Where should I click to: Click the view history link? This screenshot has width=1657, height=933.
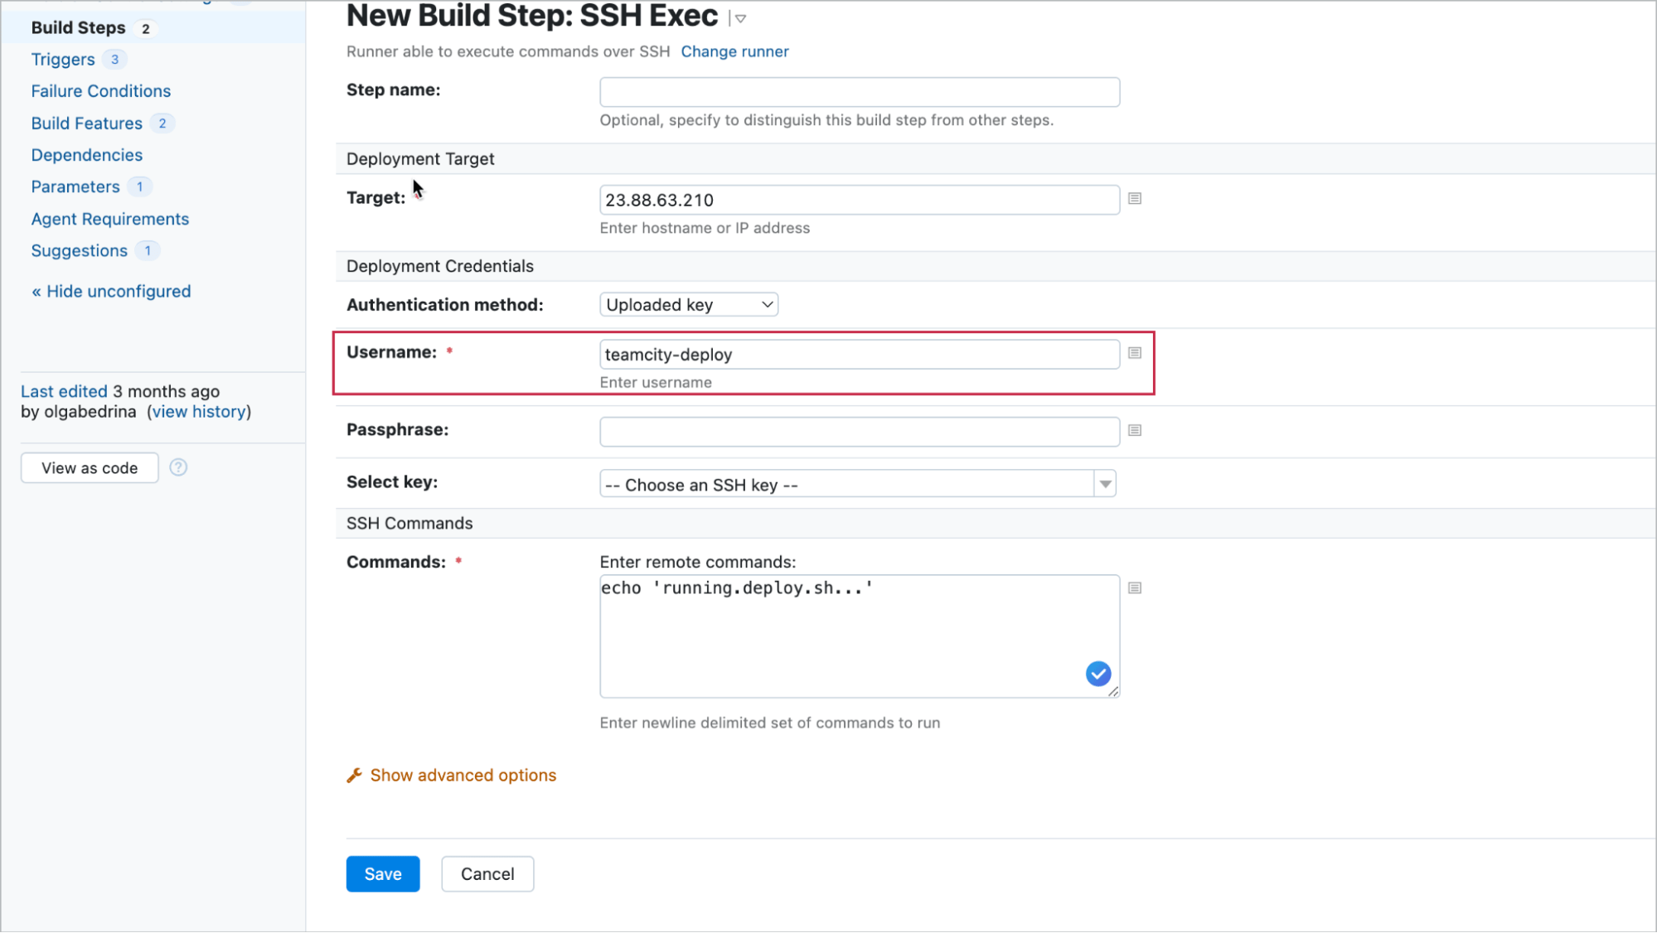click(199, 412)
